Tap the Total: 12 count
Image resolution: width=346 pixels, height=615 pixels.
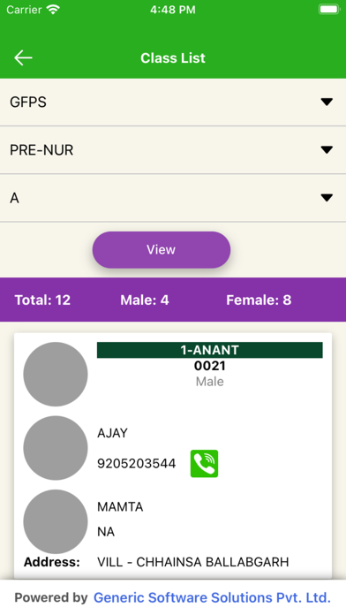42,300
